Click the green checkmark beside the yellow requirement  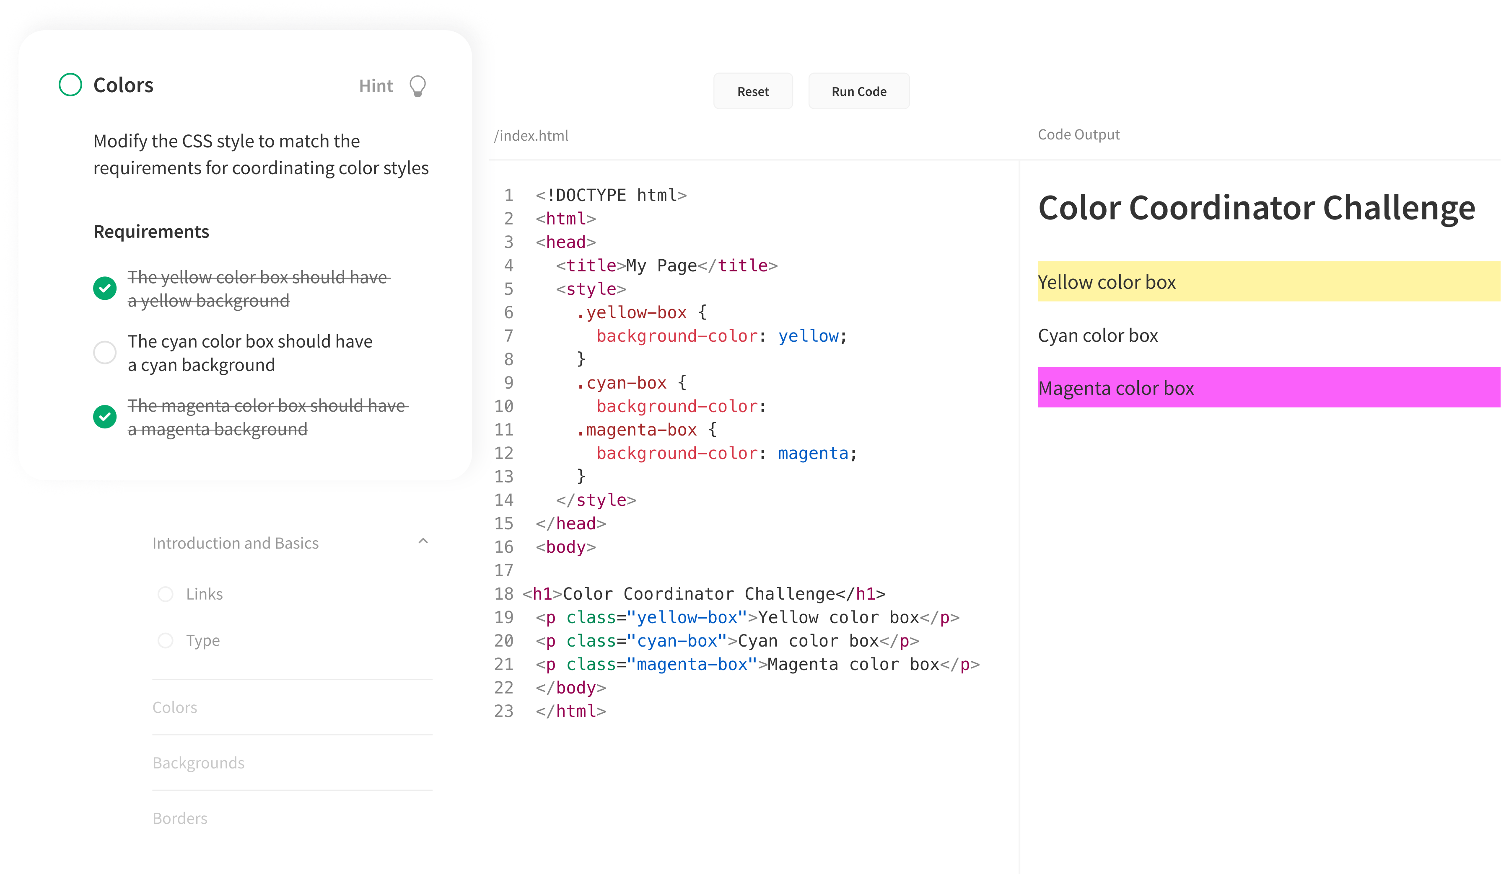coord(106,289)
